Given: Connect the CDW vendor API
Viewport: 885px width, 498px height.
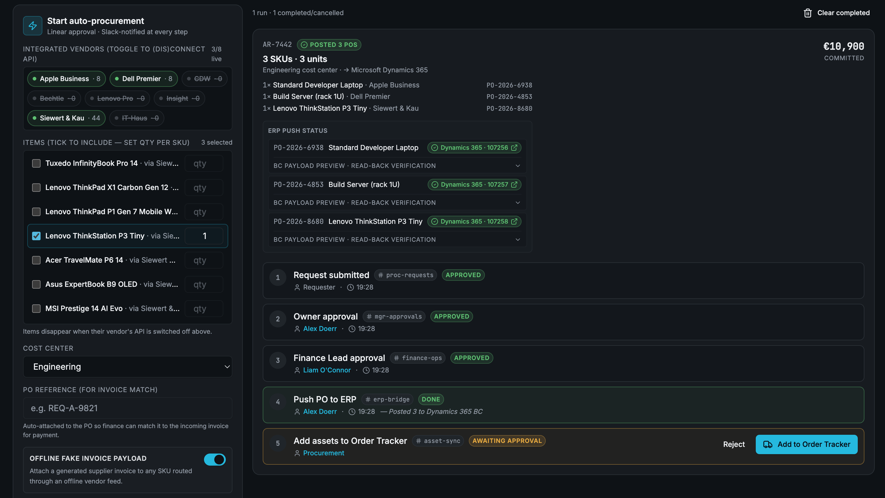Looking at the screenshot, I should tap(204, 79).
